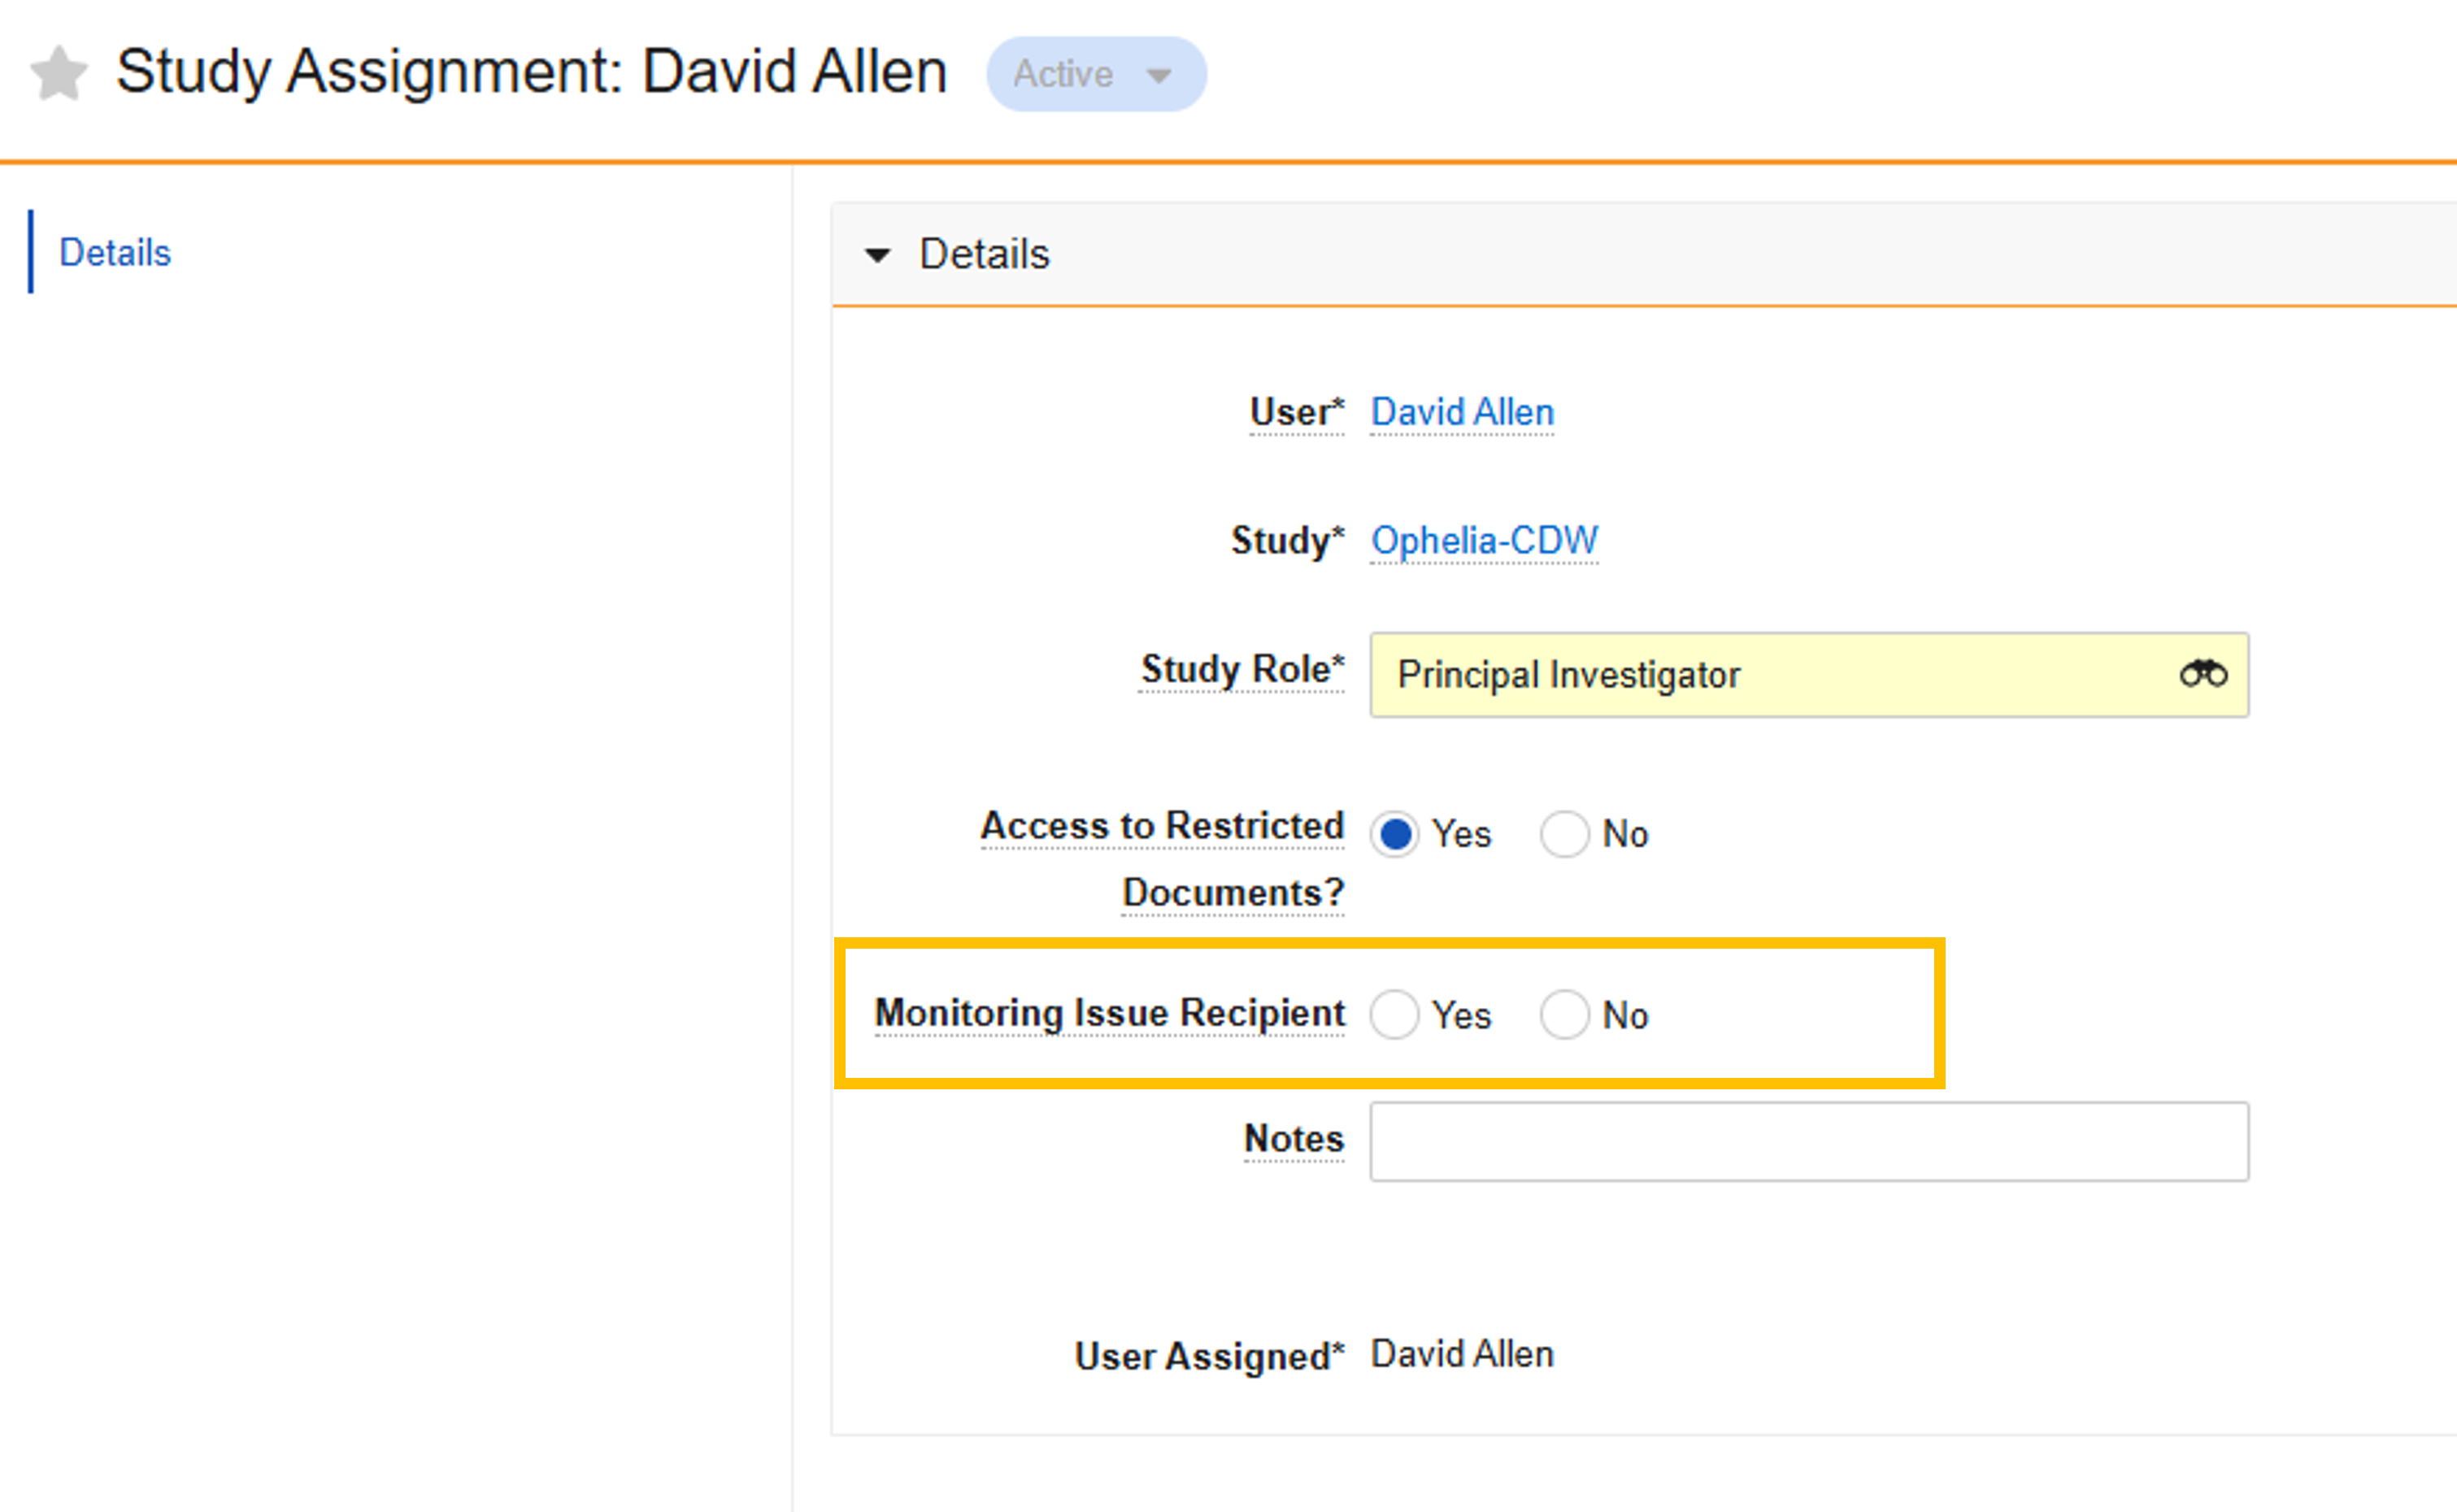Click the Notes field label
2457x1512 pixels.
[1293, 1139]
